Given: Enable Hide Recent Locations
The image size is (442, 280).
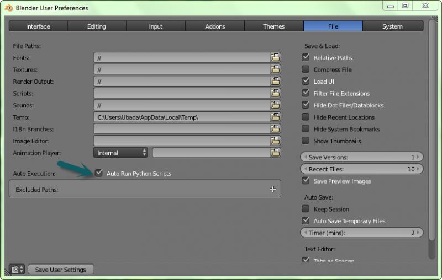Looking at the screenshot, I should pos(306,117).
